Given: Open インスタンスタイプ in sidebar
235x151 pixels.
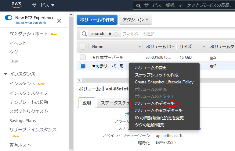Looking at the screenshot, I should pyautogui.click(x=29, y=93).
